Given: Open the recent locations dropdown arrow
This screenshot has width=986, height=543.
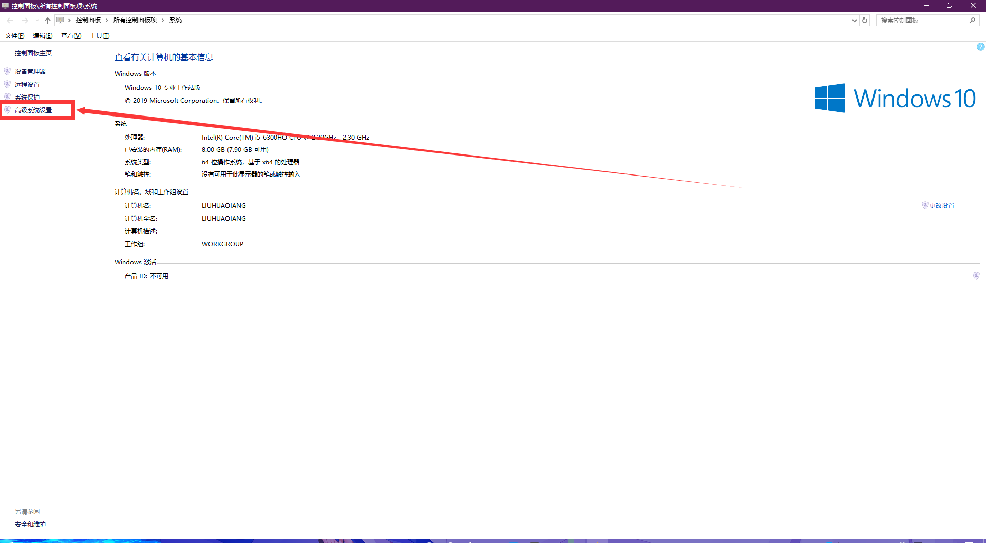Looking at the screenshot, I should [x=37, y=21].
